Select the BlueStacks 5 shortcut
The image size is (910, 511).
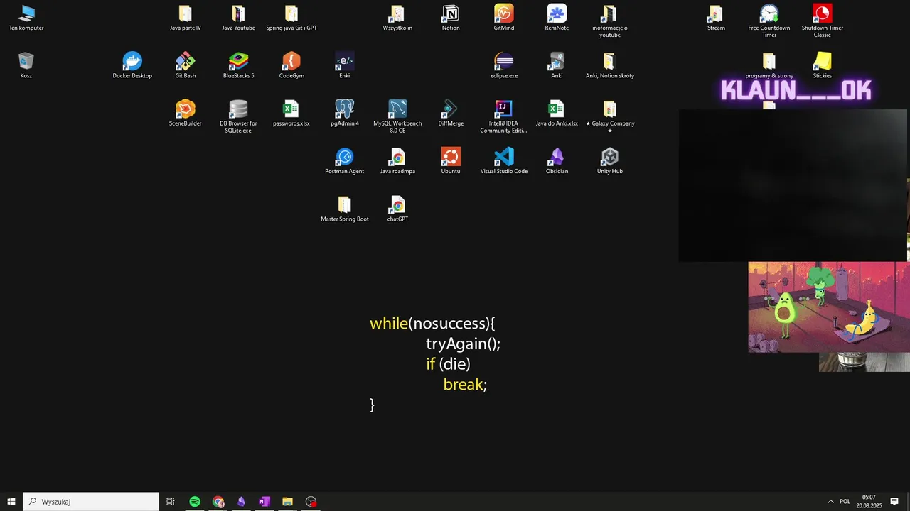(x=238, y=65)
